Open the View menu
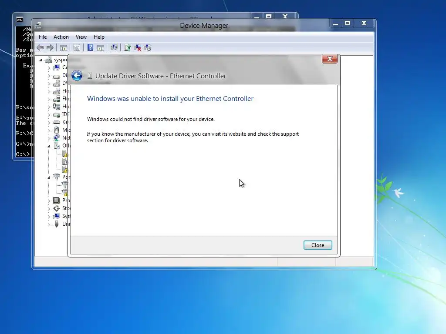This screenshot has height=334, width=446. tap(81, 37)
